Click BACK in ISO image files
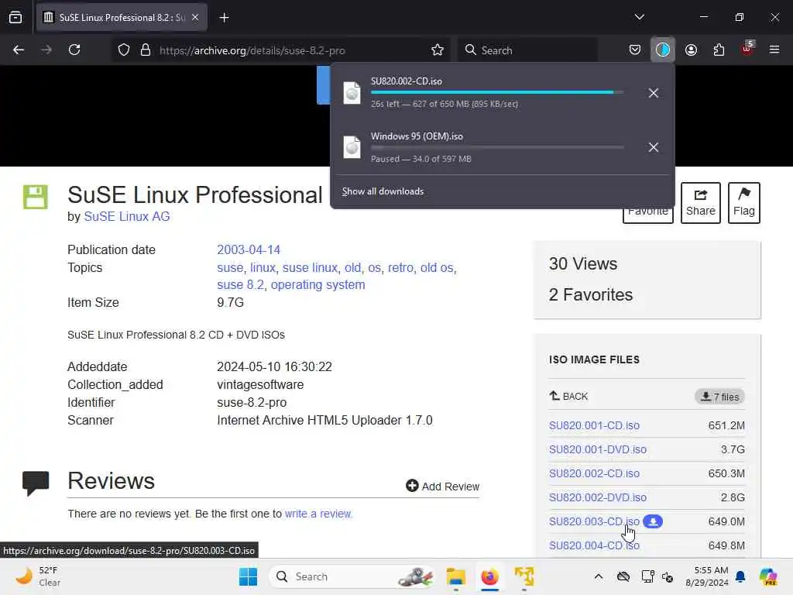 [568, 396]
